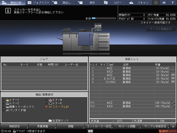177x133 pixels.
Task: Click the help question mark icon
Action: pos(173,2)
